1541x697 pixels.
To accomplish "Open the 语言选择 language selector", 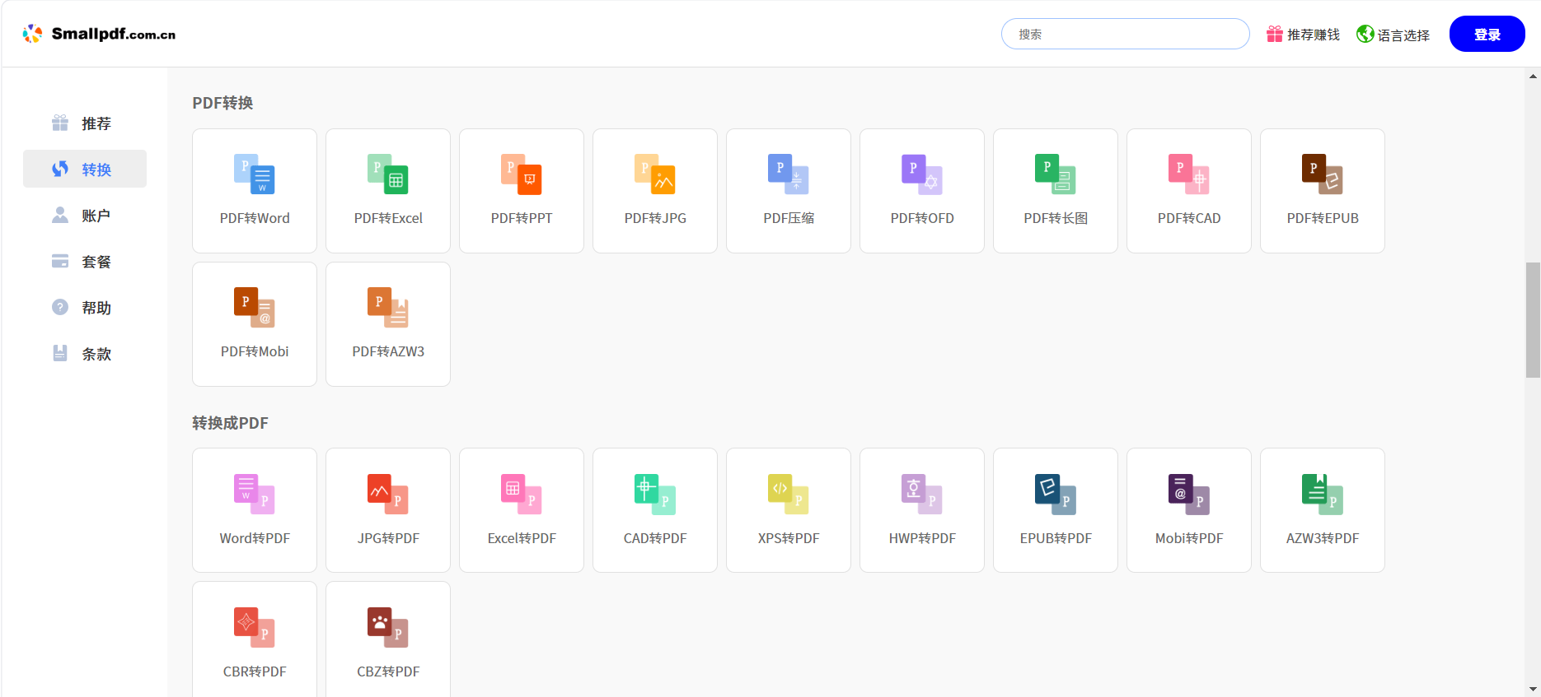I will tap(1393, 35).
